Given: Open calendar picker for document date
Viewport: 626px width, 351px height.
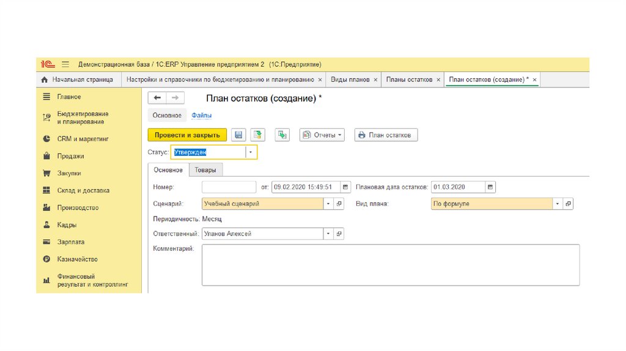Looking at the screenshot, I should 346,187.
